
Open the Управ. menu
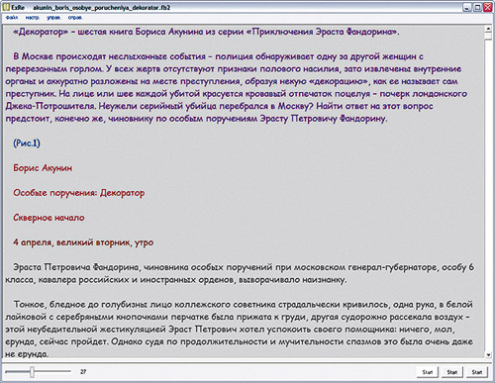[53, 18]
